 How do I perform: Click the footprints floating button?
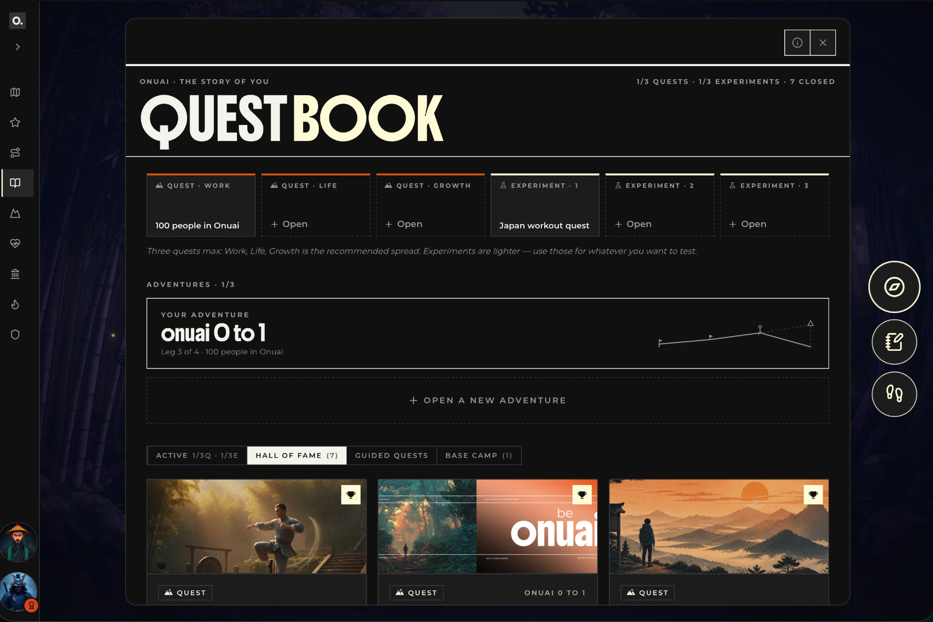point(894,394)
